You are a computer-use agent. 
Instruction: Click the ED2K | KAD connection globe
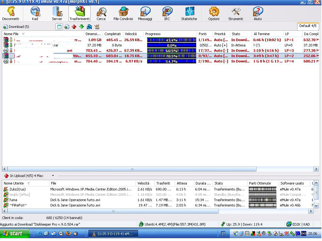coord(289,224)
